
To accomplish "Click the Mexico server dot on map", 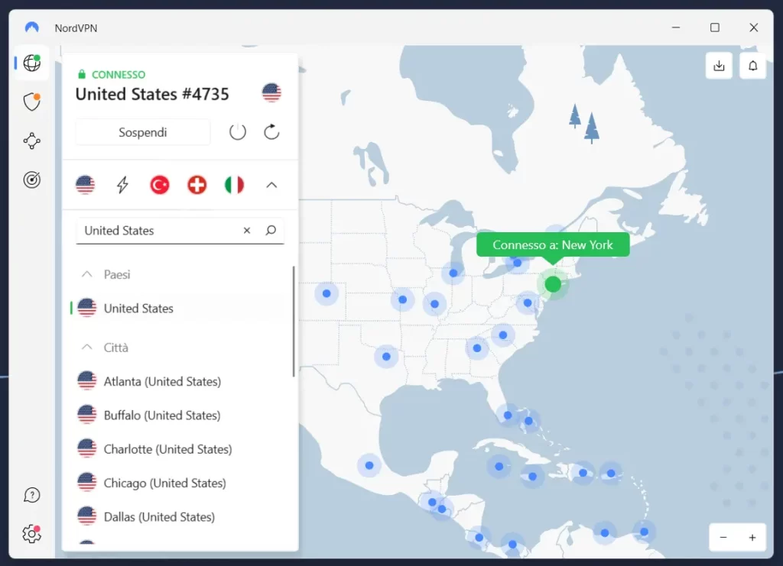I will [369, 465].
